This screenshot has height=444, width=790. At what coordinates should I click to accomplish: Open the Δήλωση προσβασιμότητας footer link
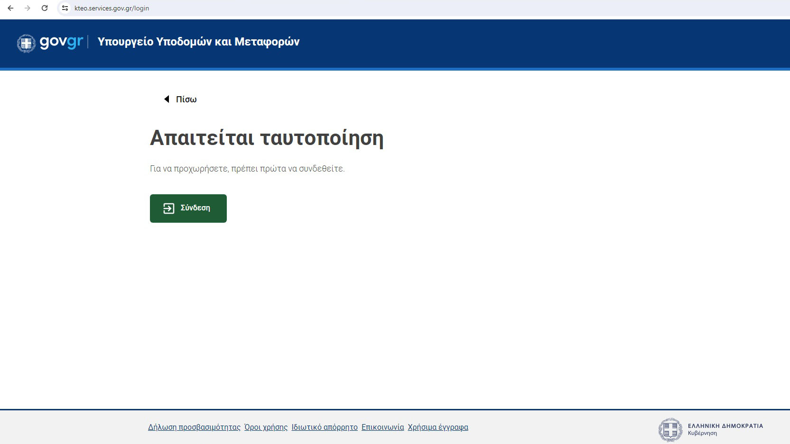194,427
